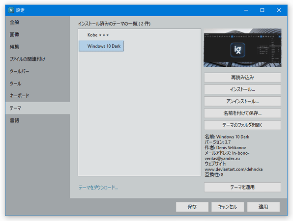This screenshot has width=293, height=221.
Task: Select the Kobe theme in list
Action: (x=98, y=35)
